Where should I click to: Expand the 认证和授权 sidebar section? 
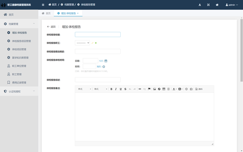coord(19,91)
